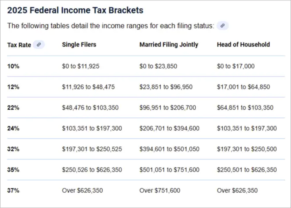Click the 24% tax rate row label
The width and height of the screenshot is (291, 208).
(x=13, y=128)
